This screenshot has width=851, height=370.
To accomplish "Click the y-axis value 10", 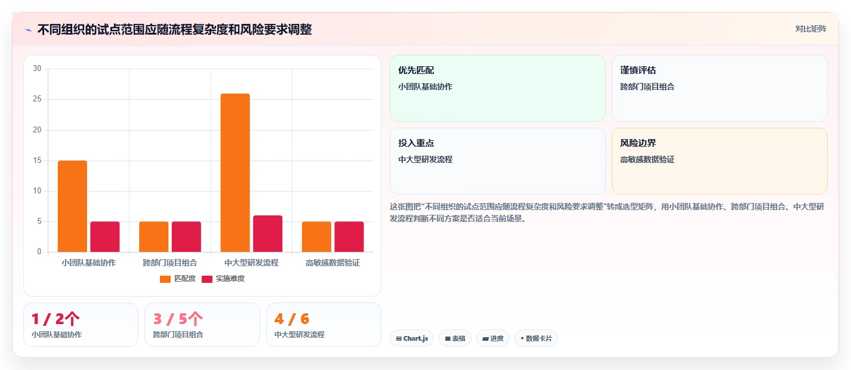I will pos(37,191).
